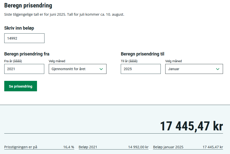Click the 'Skriv inn beløp' label
Image resolution: width=230 pixels, height=154 pixels.
pos(19,28)
